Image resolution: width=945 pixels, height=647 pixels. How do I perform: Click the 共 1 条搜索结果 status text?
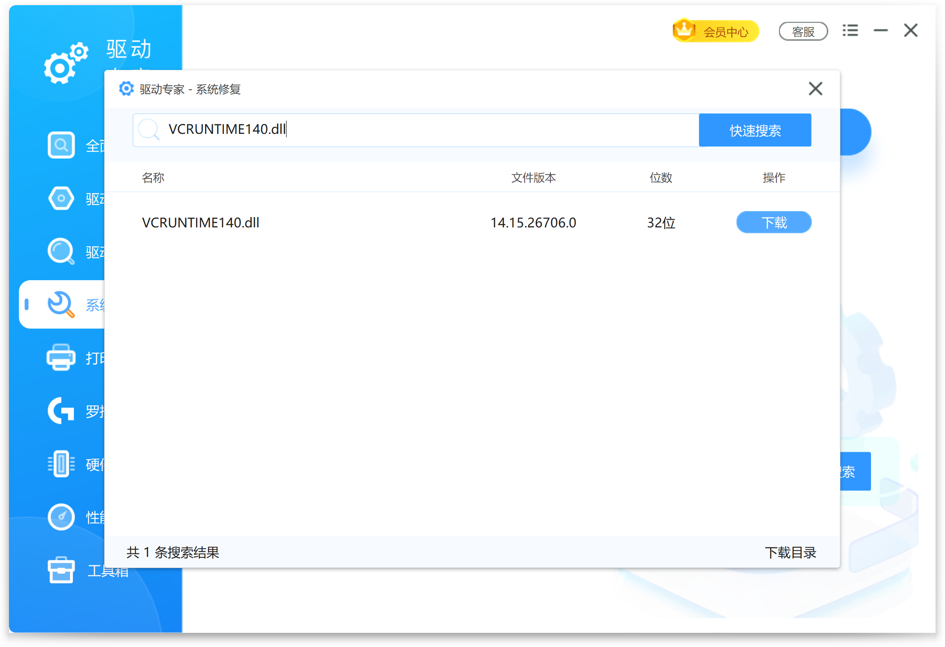pos(172,552)
